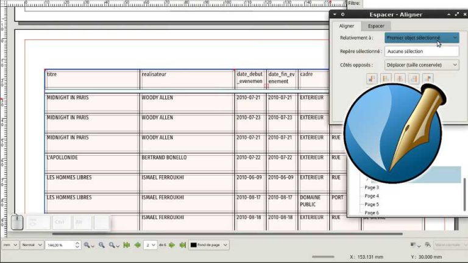Click the center on vertical axis icon
The width and height of the screenshot is (468, 263).
coord(400,79)
